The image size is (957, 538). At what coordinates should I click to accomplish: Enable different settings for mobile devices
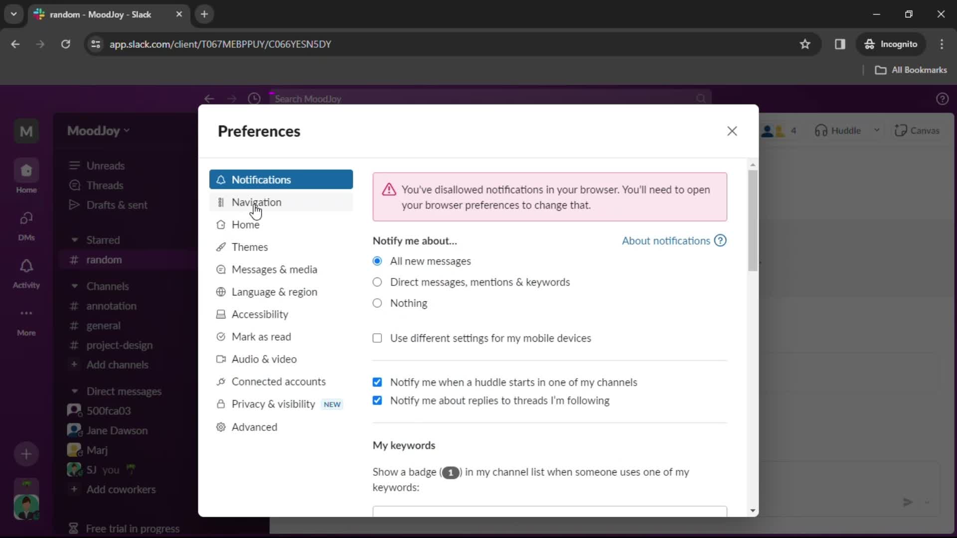coord(377,338)
